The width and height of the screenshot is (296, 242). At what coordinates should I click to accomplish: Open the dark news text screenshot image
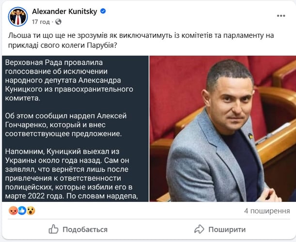click(x=75, y=128)
